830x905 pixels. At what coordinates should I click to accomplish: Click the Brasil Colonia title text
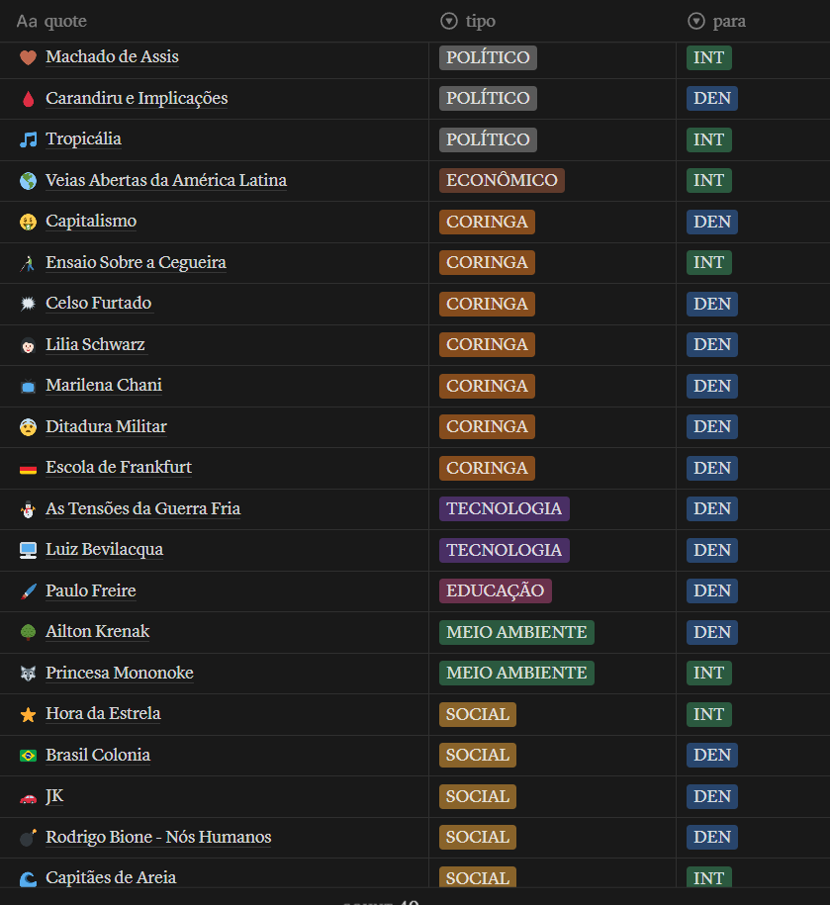tap(98, 755)
